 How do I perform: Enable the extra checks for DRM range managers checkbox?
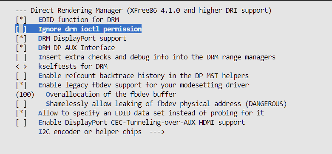click(x=21, y=57)
